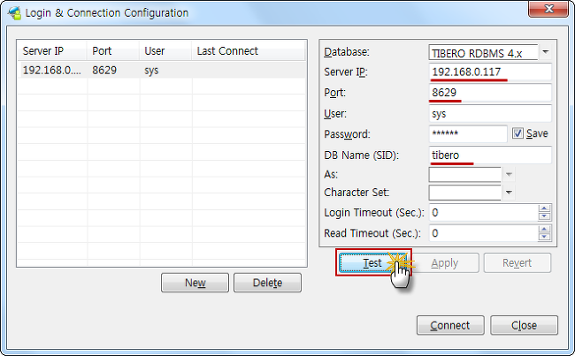The image size is (575, 356).
Task: Click the Connect button
Action: click(x=450, y=325)
